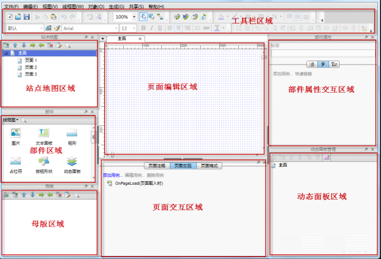Delete the selected page in the sitemap
The height and width of the screenshot is (259, 381).
tap(50, 45)
